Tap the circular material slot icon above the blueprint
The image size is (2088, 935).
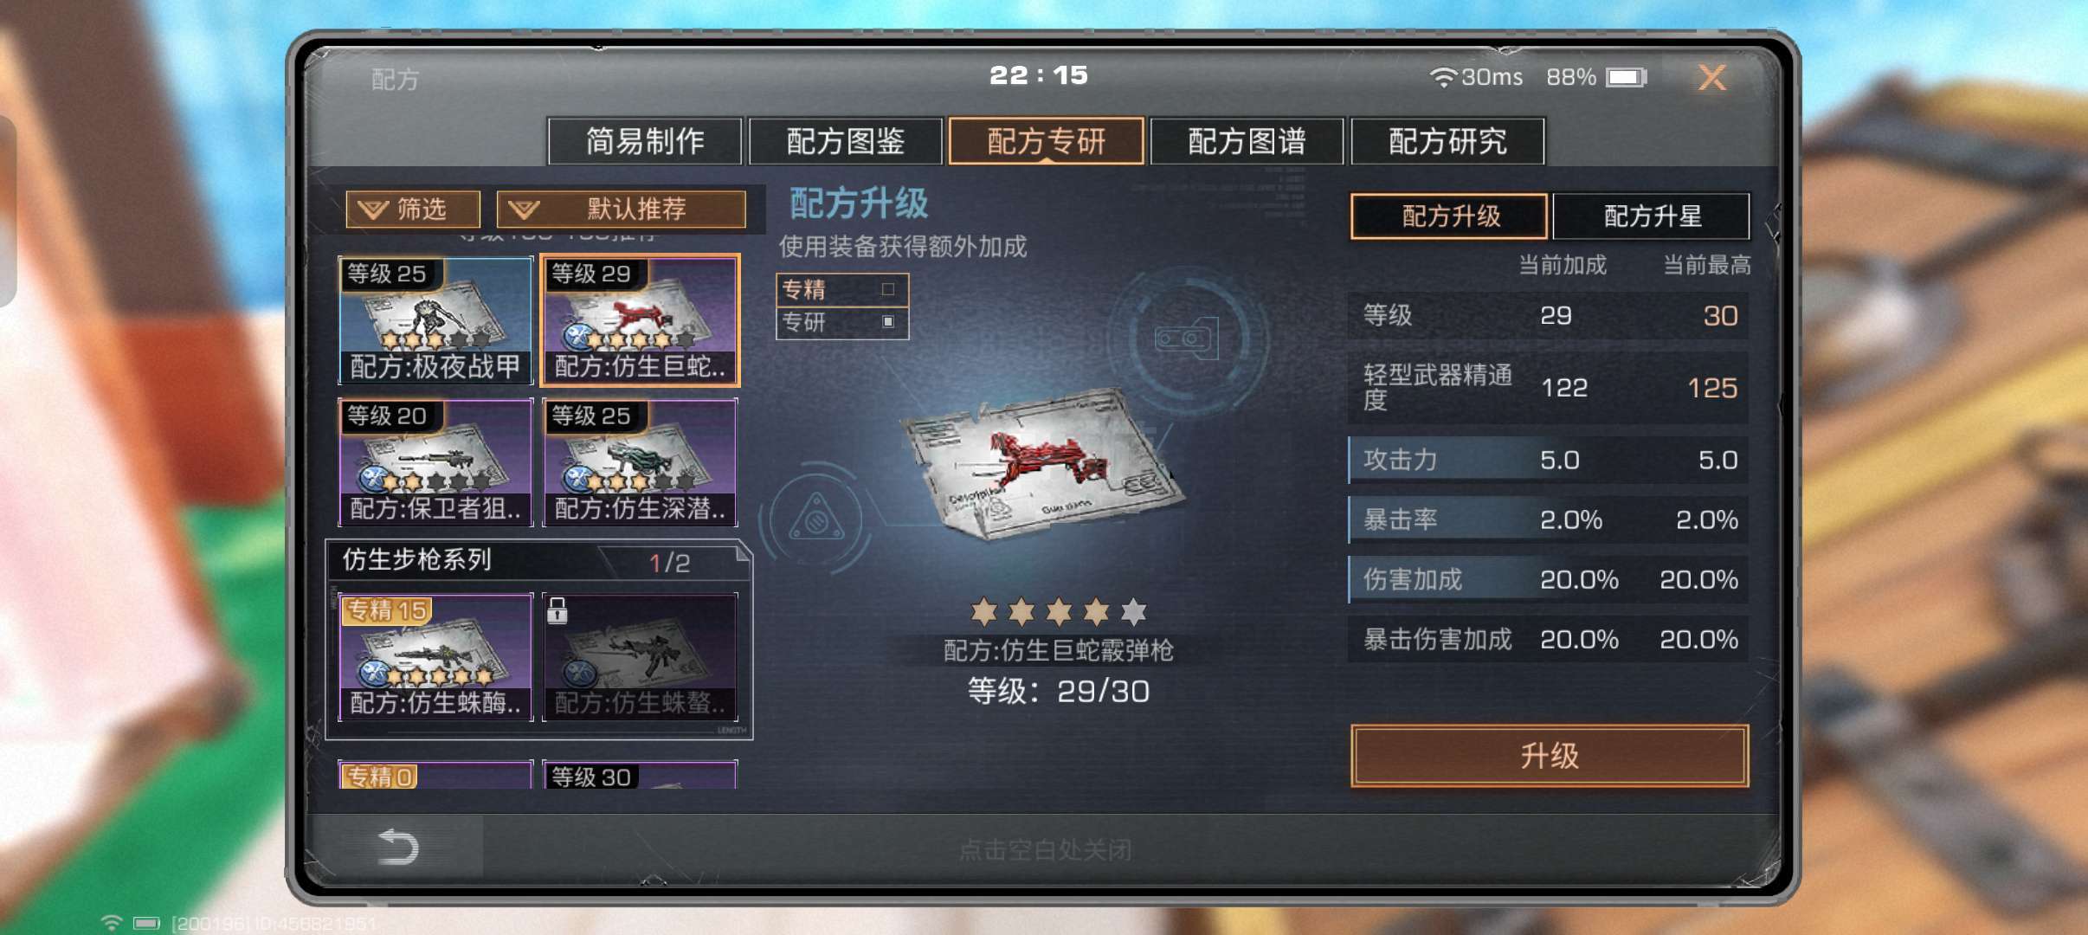pyautogui.click(x=1187, y=338)
